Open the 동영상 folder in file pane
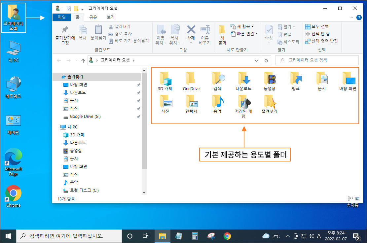This screenshot has height=243, width=367. click(x=270, y=81)
